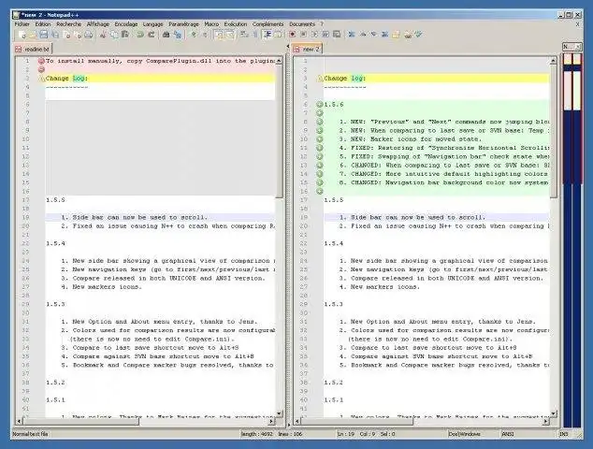Click the Redo toolbar icon
This screenshot has height=449, width=593.
coord(152,35)
